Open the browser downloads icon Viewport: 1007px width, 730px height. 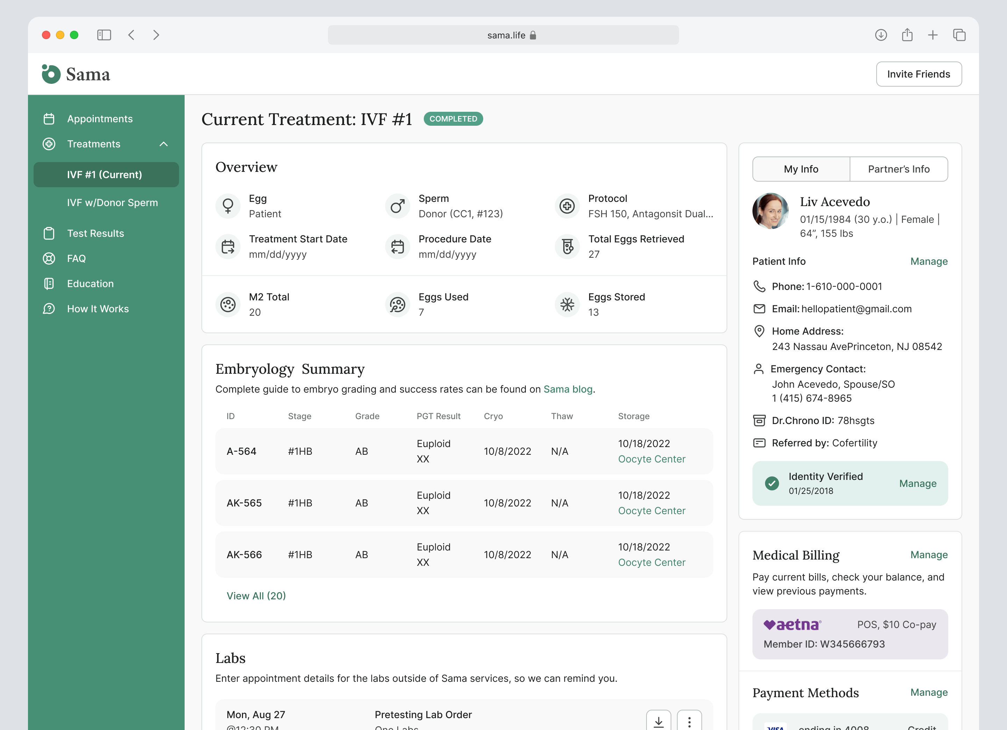coord(881,35)
